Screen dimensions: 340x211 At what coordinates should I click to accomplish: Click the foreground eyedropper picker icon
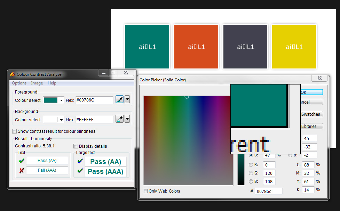pos(119,100)
